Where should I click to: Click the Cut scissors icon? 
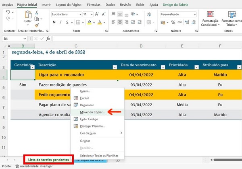tap(37, 13)
